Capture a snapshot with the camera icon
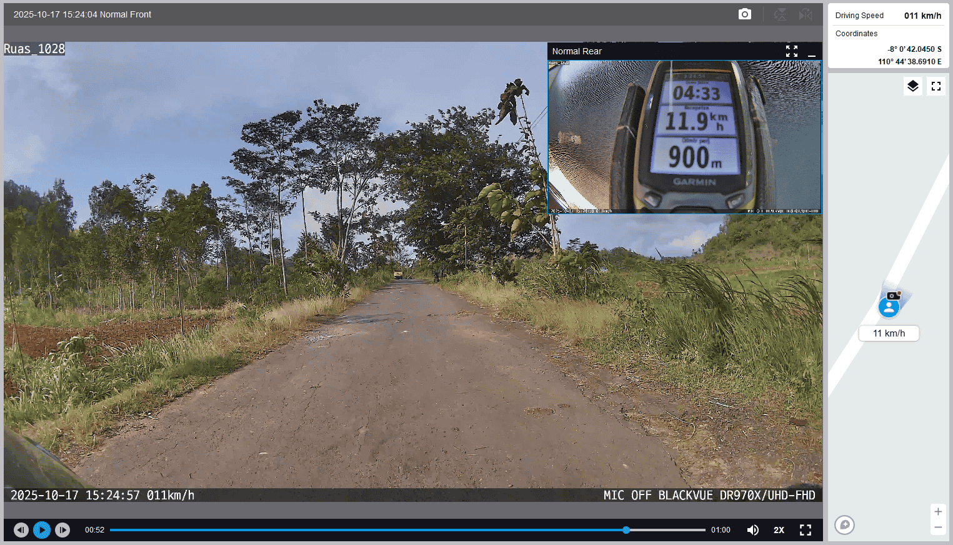 tap(744, 14)
